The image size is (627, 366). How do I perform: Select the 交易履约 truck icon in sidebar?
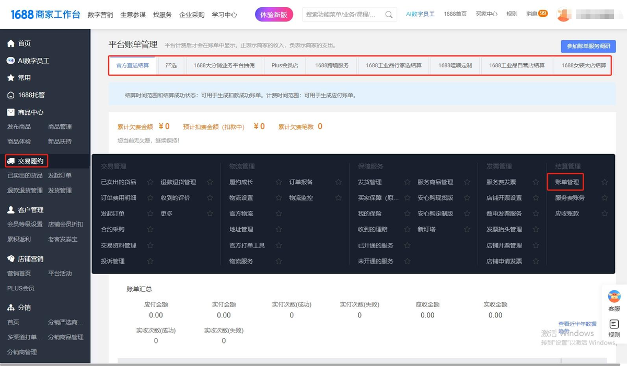tap(10, 161)
